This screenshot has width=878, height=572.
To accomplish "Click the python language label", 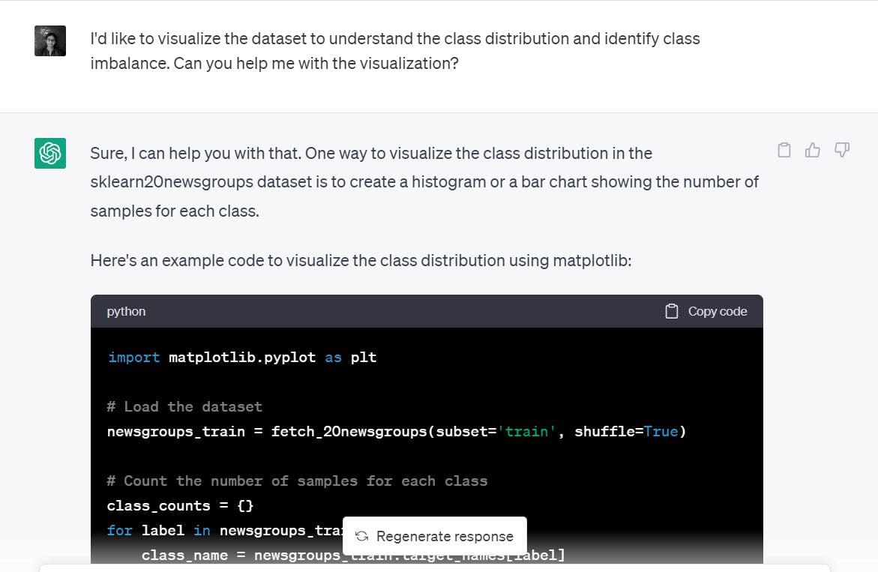I will click(126, 311).
